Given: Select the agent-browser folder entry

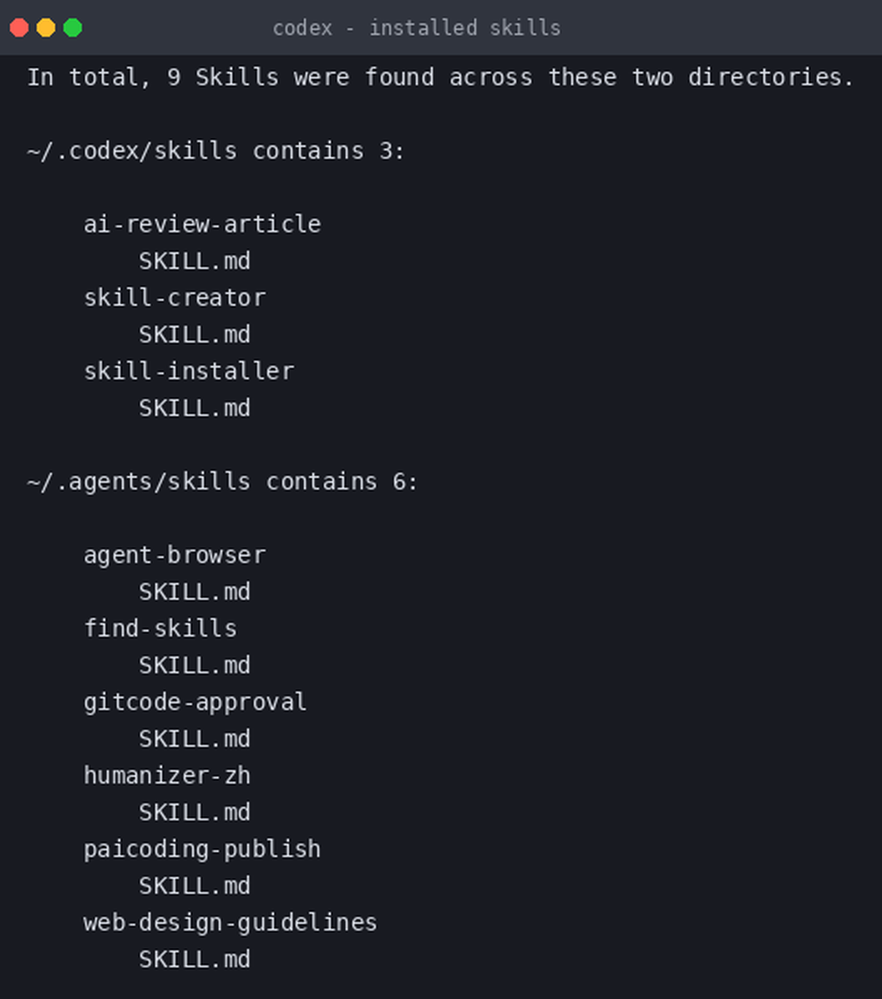Looking at the screenshot, I should [x=175, y=555].
